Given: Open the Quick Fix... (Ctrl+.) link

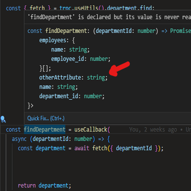Looking at the screenshot, I should pos(46,118).
